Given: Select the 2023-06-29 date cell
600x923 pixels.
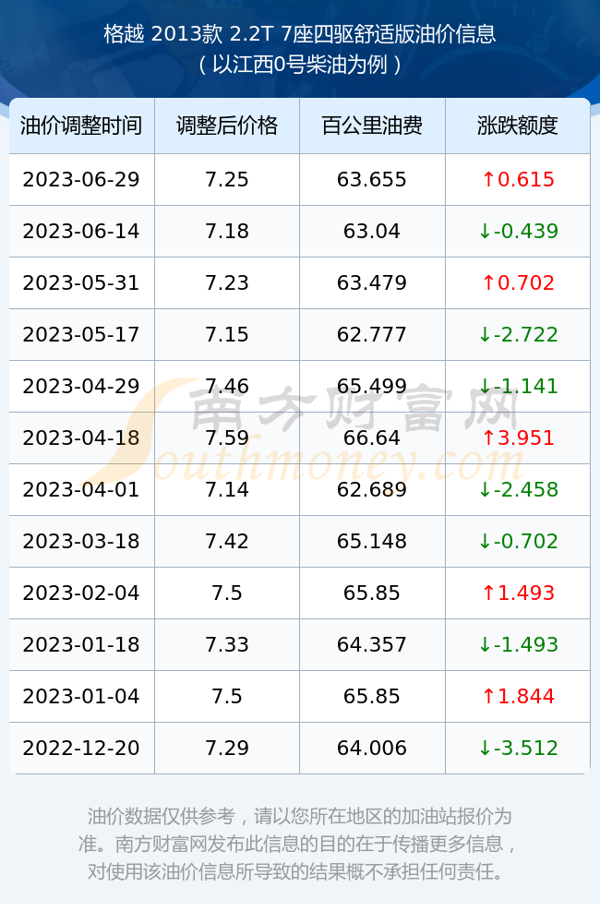Looking at the screenshot, I should click(81, 180).
